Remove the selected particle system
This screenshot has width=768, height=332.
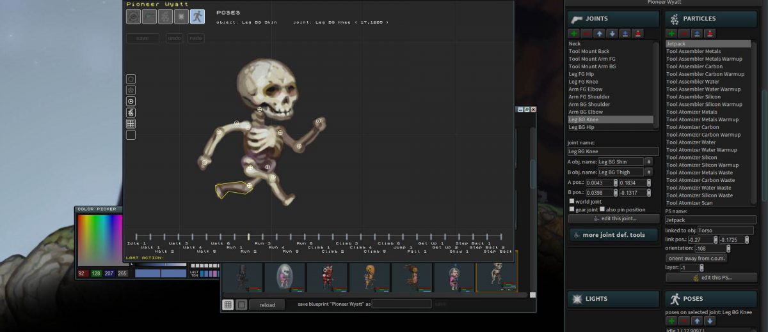684,33
